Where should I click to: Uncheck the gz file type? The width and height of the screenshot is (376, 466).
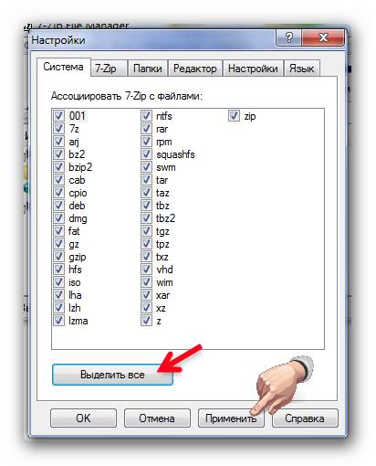click(58, 244)
